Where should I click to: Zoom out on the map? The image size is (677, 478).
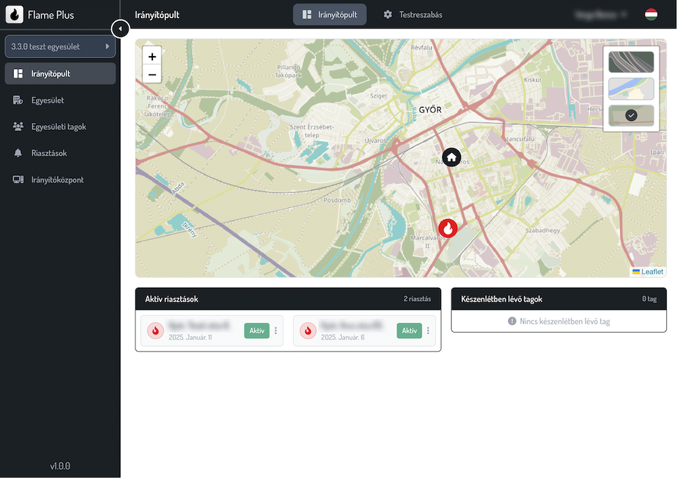[152, 74]
